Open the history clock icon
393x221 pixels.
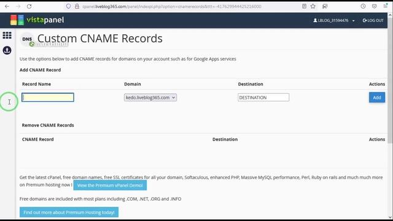[363, 6]
